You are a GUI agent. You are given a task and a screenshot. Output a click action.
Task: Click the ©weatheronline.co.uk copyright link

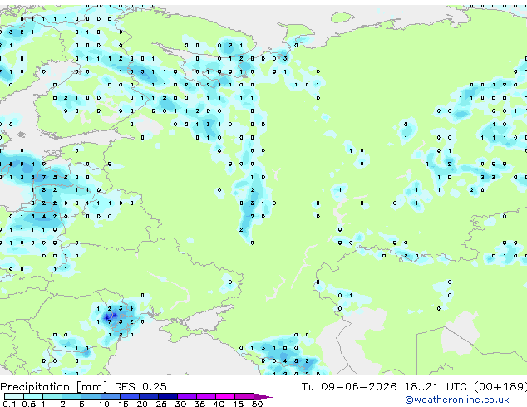(457, 400)
